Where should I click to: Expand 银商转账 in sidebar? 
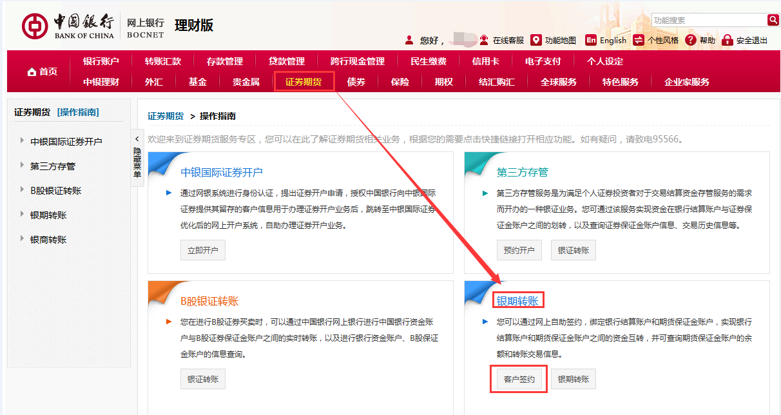[x=48, y=239]
